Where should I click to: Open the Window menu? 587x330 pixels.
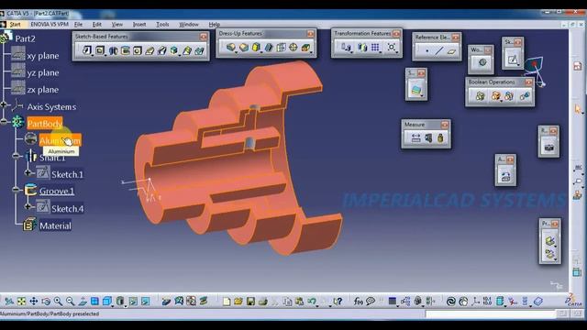pos(189,25)
